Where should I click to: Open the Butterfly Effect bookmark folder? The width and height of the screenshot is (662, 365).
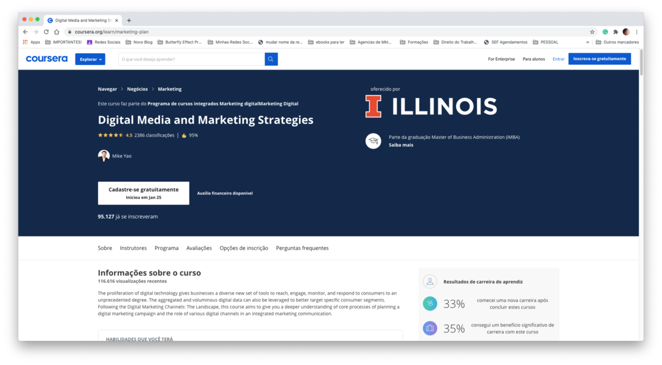click(180, 42)
